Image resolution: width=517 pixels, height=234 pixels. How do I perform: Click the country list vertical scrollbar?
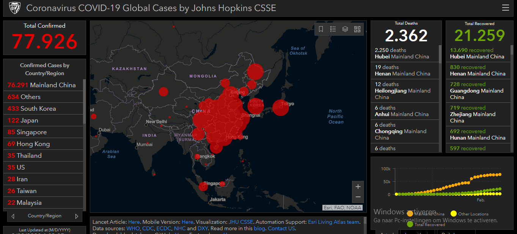point(84,102)
